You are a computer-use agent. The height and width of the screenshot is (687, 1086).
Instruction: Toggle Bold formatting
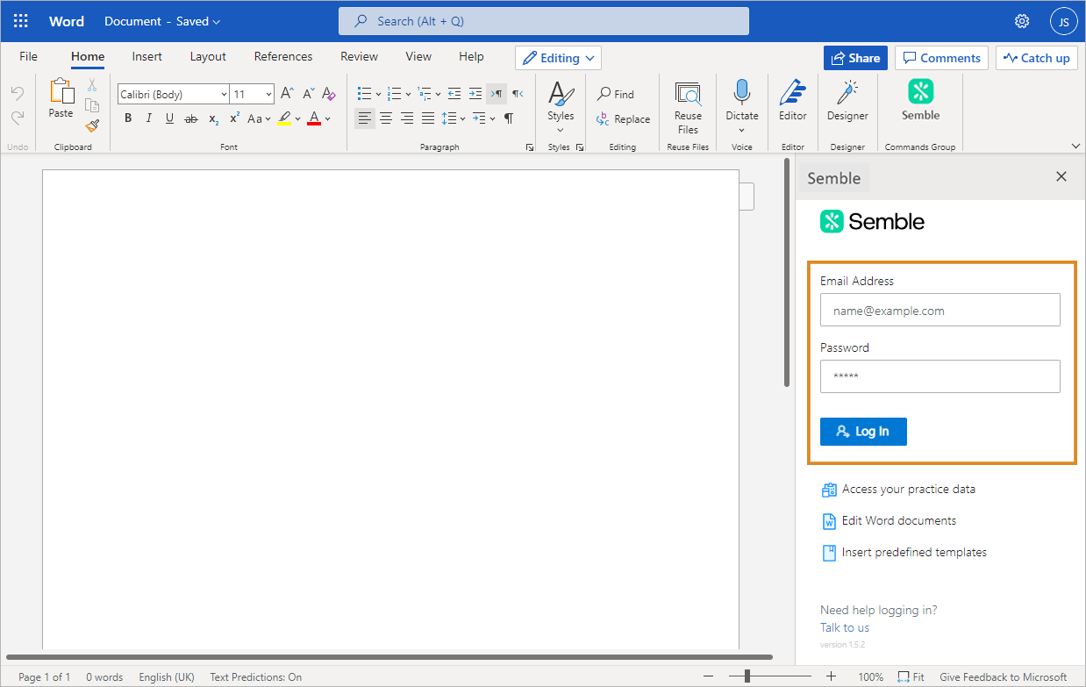click(x=128, y=118)
